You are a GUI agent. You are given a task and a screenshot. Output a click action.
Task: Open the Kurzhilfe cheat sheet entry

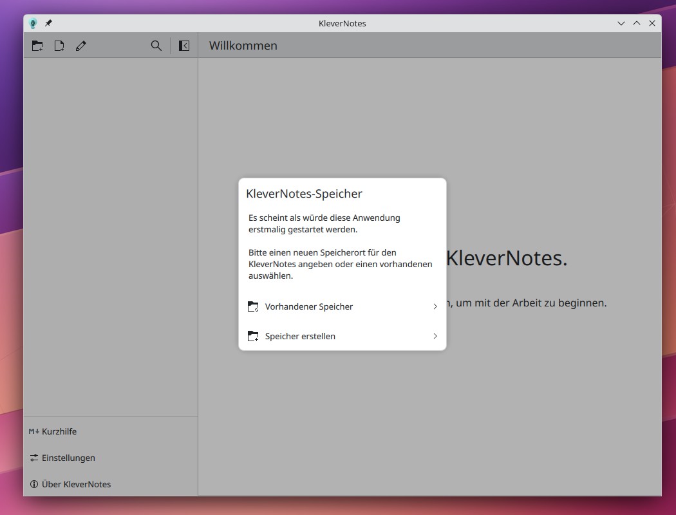click(59, 431)
